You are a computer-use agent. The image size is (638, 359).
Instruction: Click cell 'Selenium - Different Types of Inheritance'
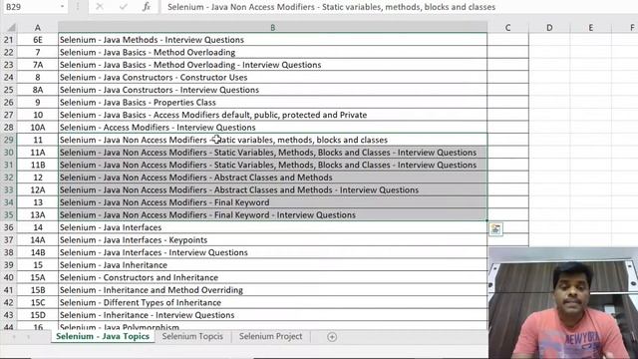272,303
